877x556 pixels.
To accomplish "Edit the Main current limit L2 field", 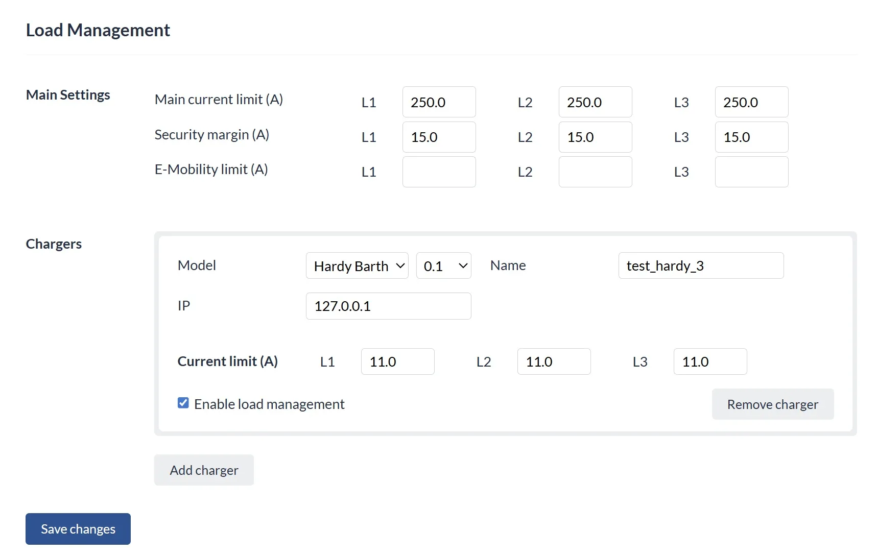I will [x=596, y=102].
